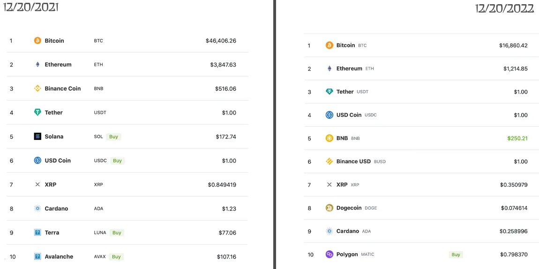Viewport: 539px width, 269px height.
Task: Click the Dogecoin logo icon
Action: click(329, 208)
